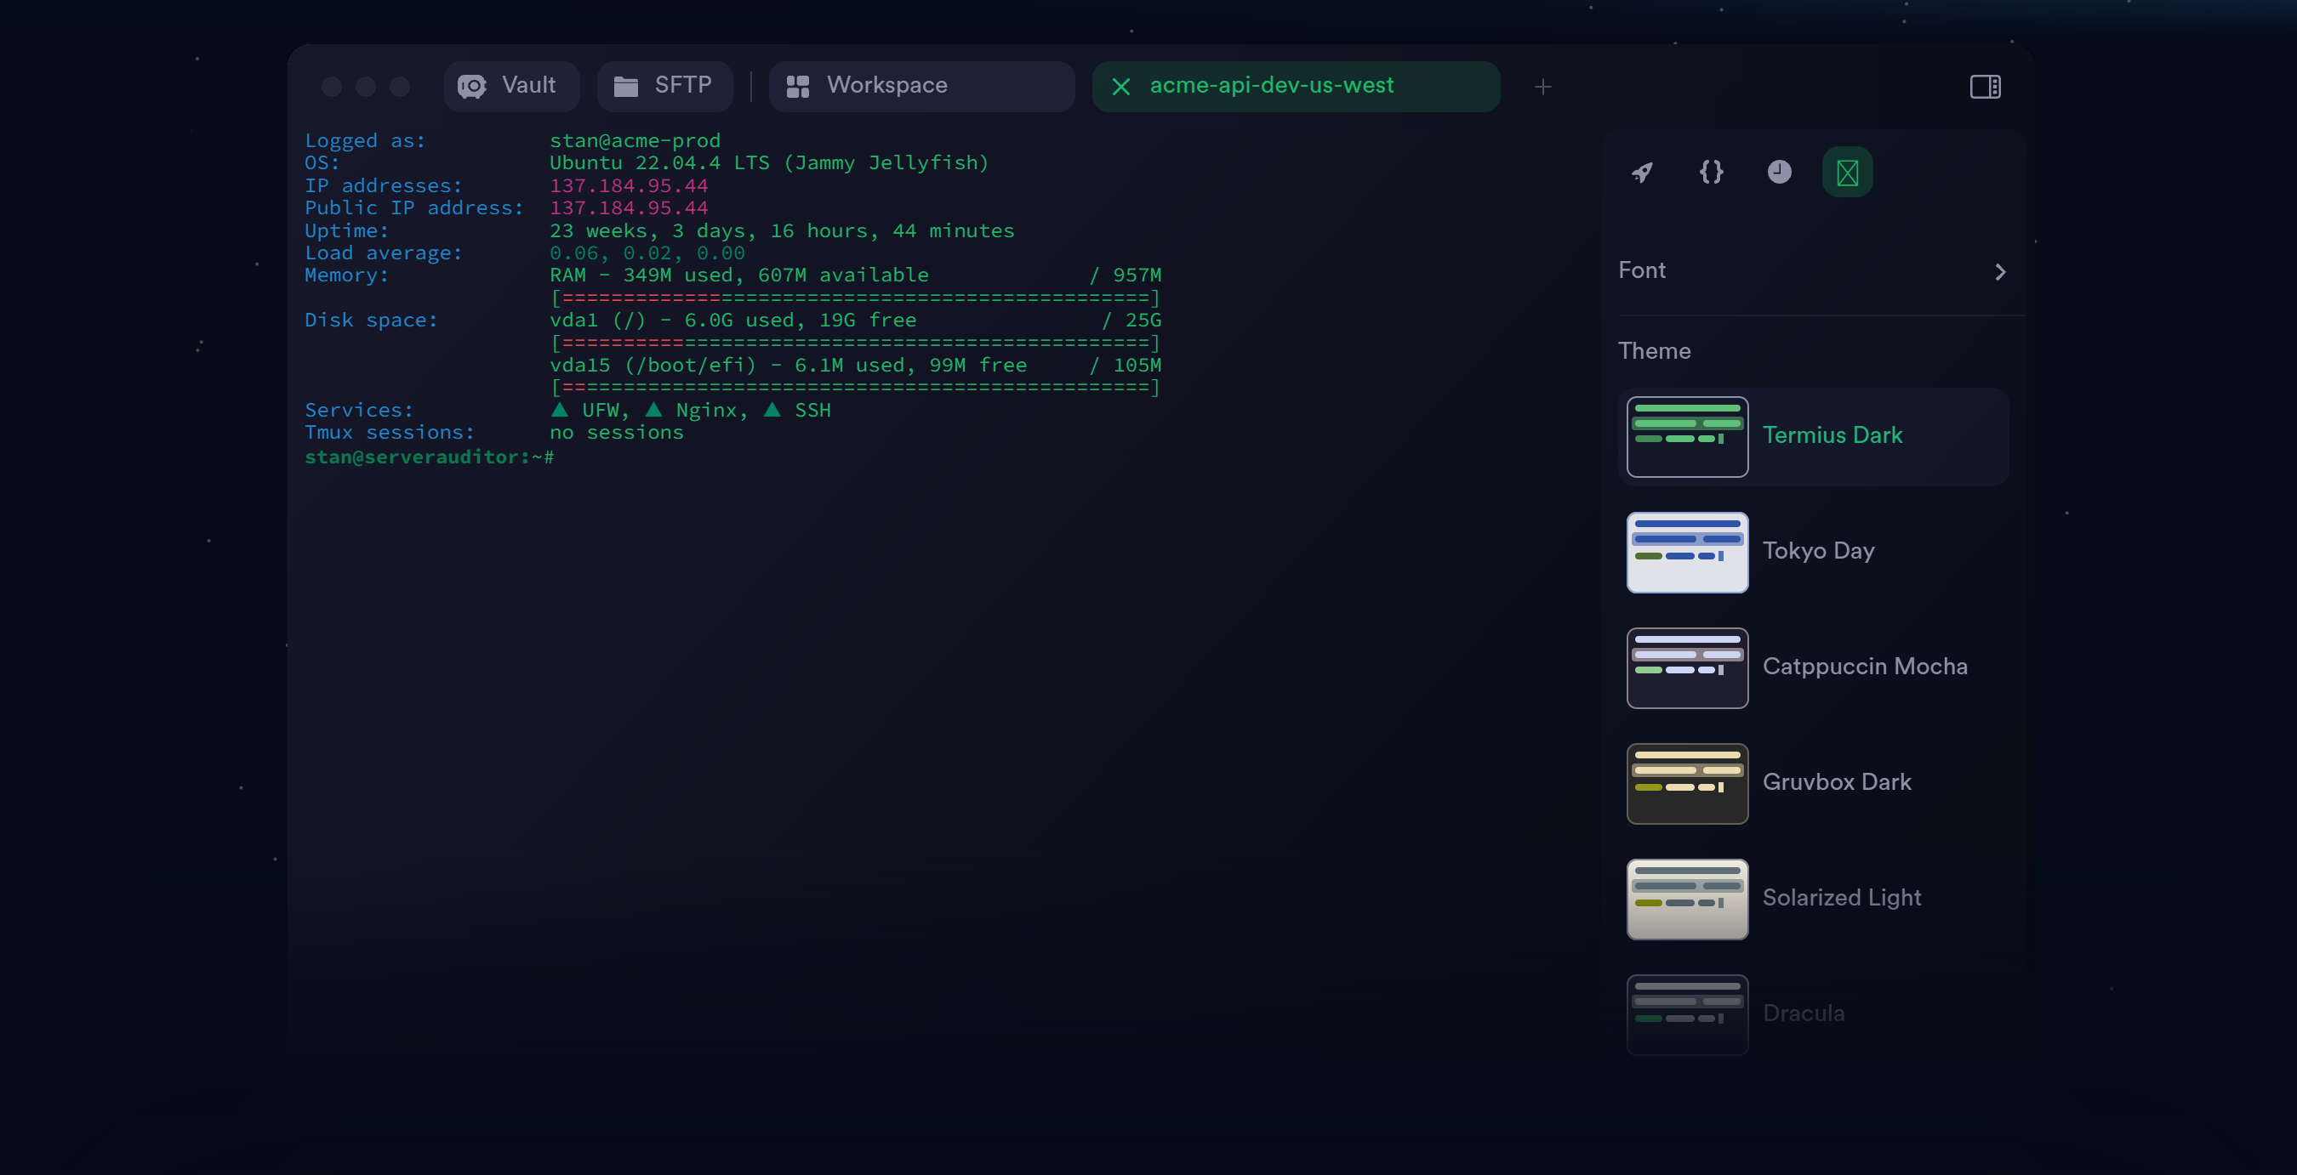This screenshot has width=2297, height=1175.
Task: Click the Catppuccin Mocha label
Action: click(x=1864, y=667)
